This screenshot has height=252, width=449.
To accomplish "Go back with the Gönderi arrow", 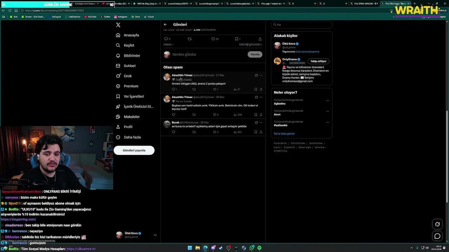I will [x=165, y=24].
